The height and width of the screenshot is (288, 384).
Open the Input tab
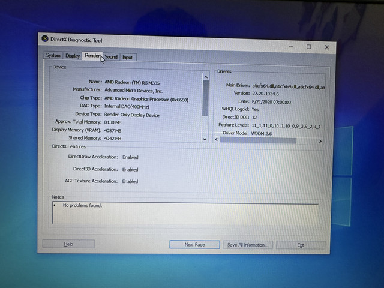click(x=127, y=58)
